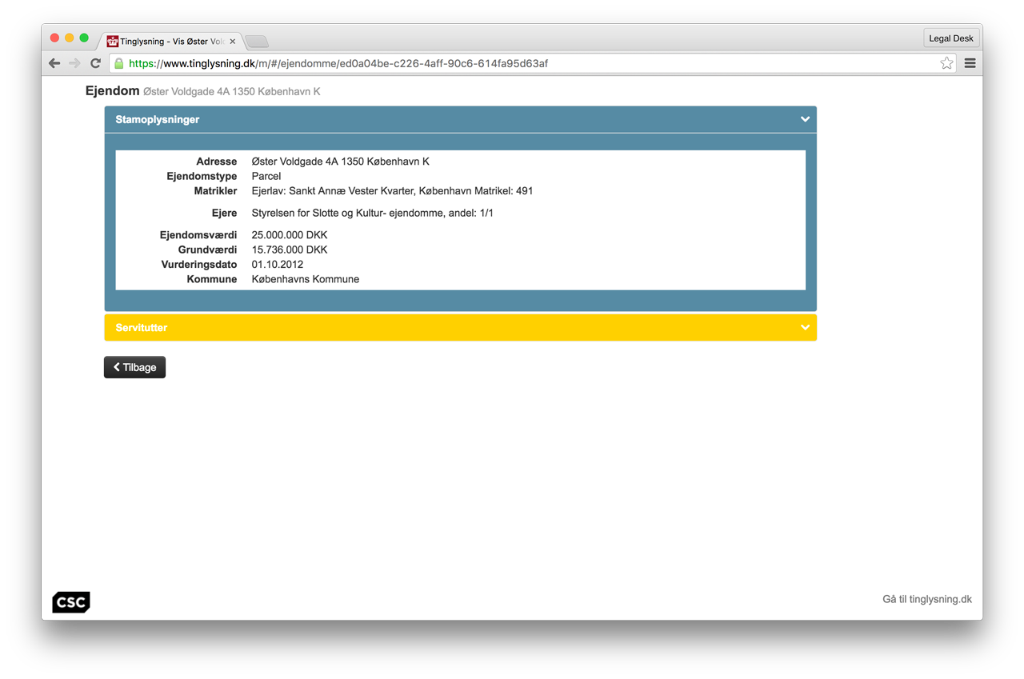Click the date 01.10.2012

tap(277, 264)
